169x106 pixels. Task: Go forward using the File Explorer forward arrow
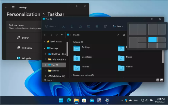point(52,35)
